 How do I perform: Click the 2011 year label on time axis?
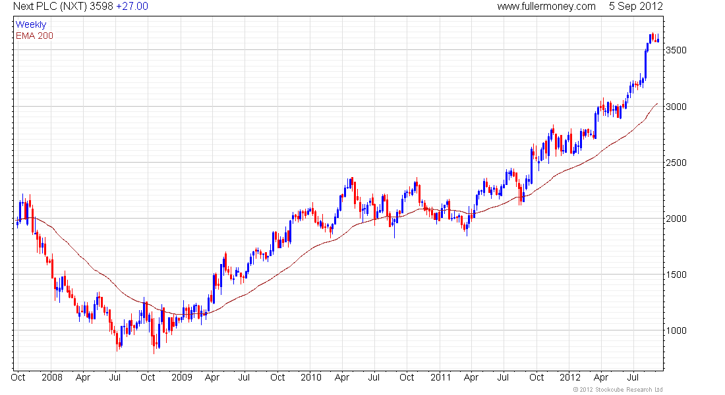440,377
